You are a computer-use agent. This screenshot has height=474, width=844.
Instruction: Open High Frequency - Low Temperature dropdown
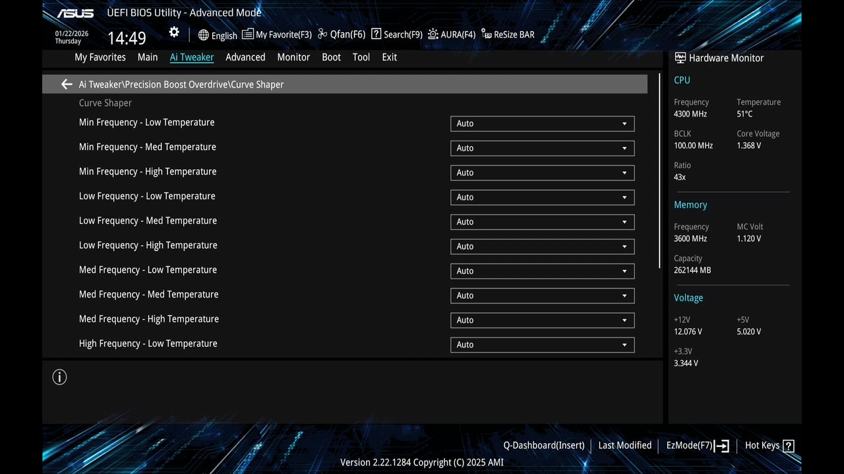[x=542, y=344]
